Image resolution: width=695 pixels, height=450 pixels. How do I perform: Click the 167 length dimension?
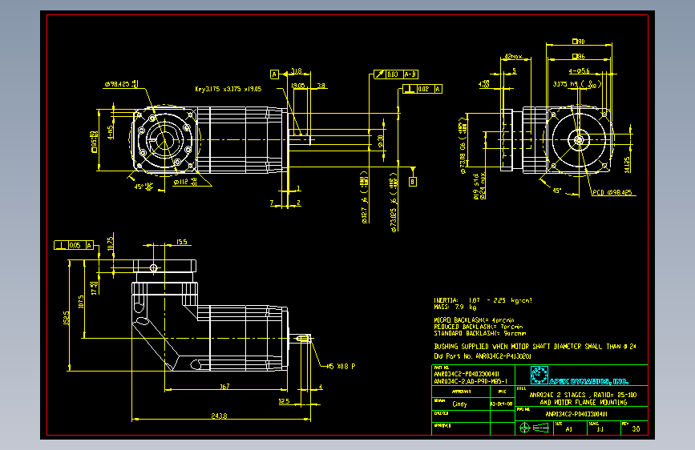click(224, 387)
